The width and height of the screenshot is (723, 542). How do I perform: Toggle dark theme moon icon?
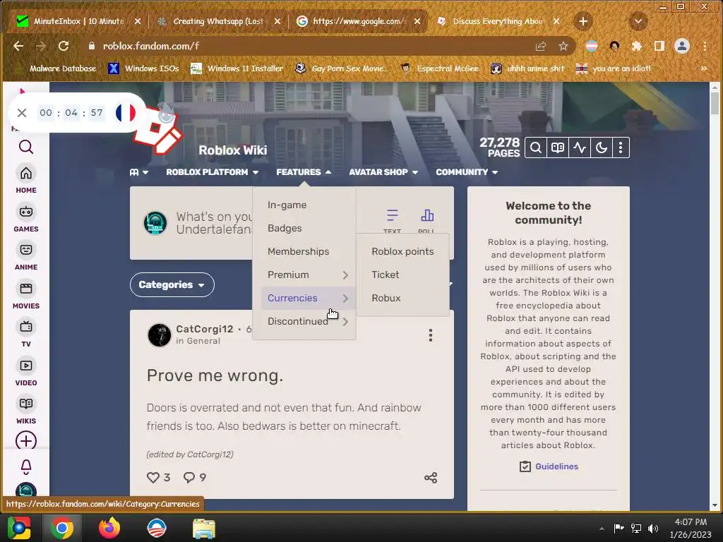pos(601,148)
